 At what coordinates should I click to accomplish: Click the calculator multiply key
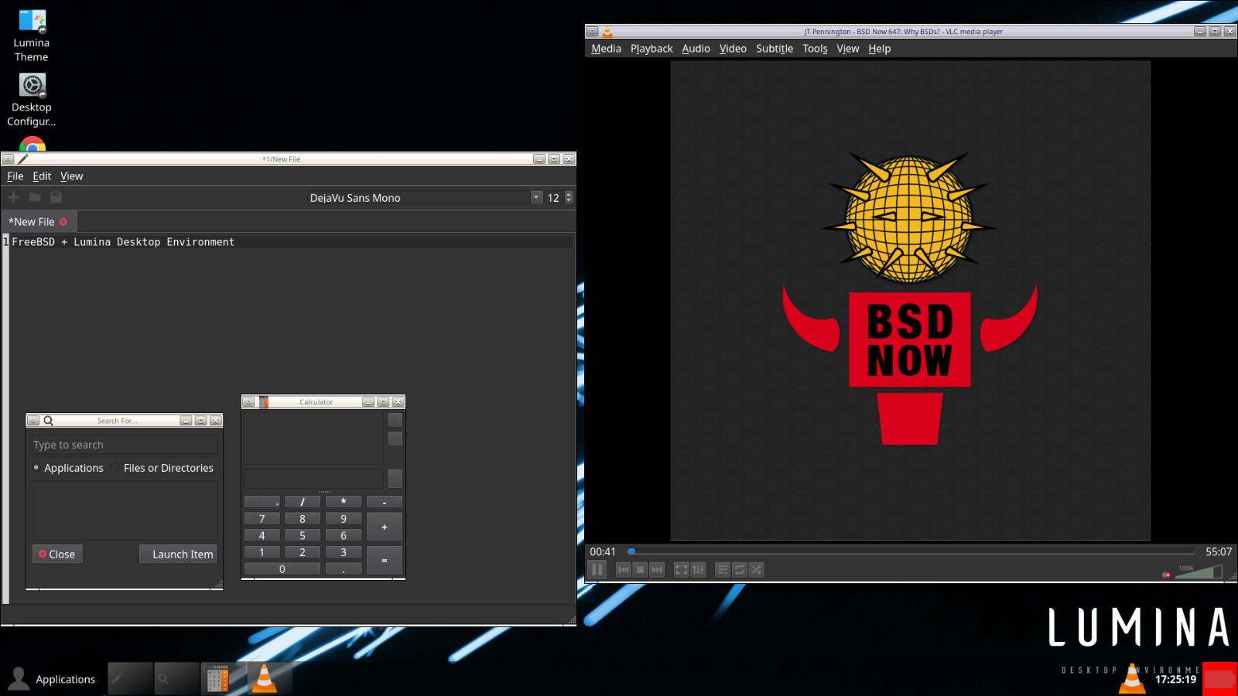tap(344, 501)
